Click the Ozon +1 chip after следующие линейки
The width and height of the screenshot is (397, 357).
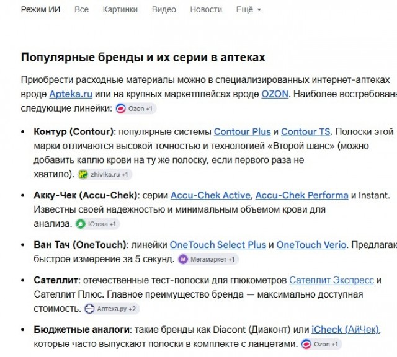point(135,108)
